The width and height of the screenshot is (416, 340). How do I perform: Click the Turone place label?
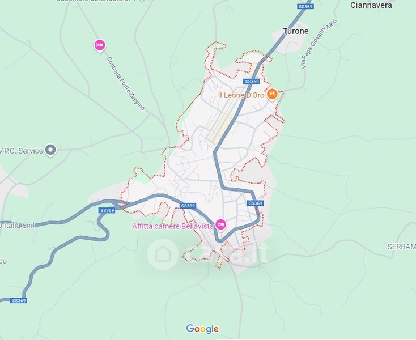point(295,31)
